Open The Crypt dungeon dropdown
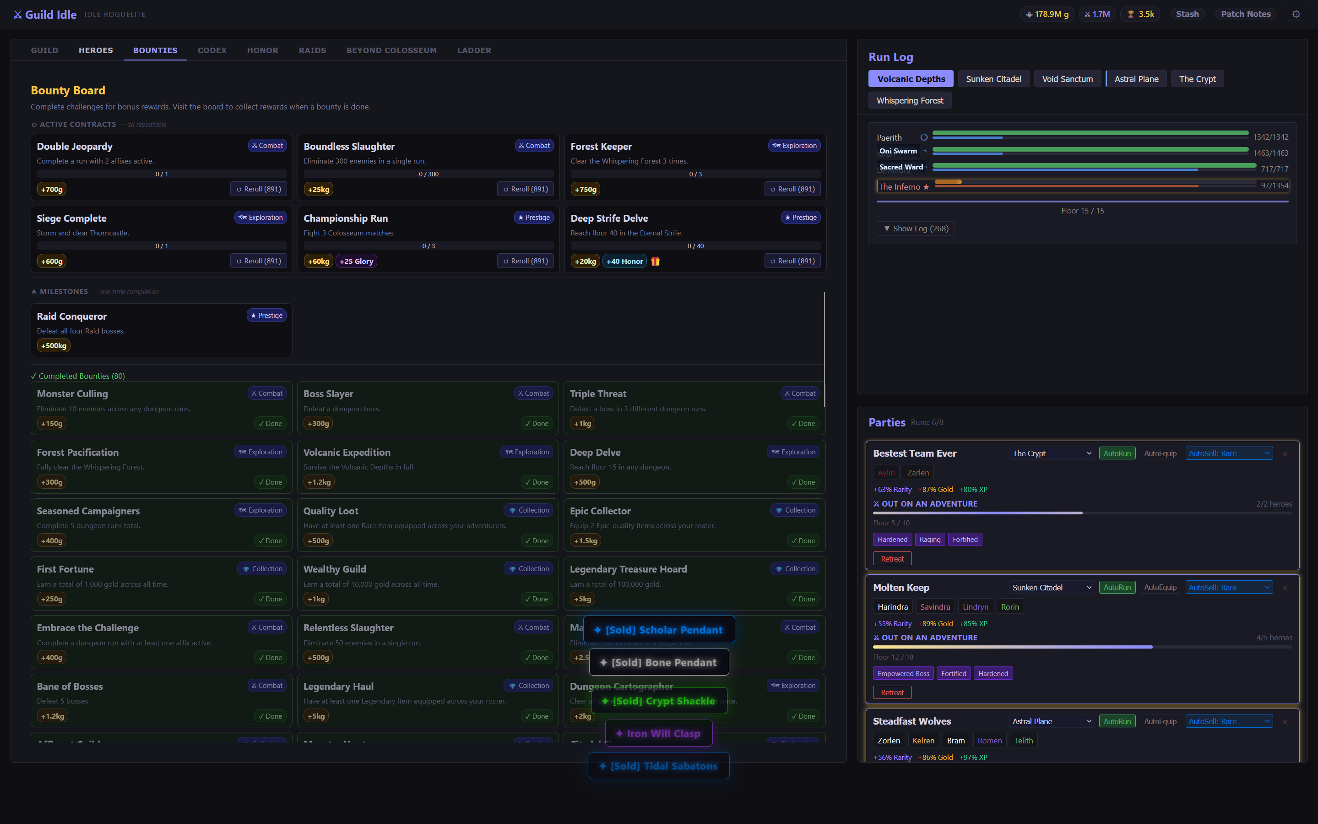 click(1052, 453)
